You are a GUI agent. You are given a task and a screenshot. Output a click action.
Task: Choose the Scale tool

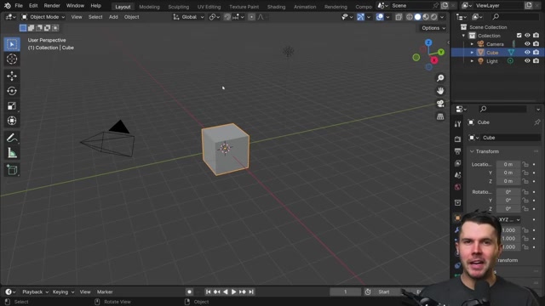[x=12, y=105]
